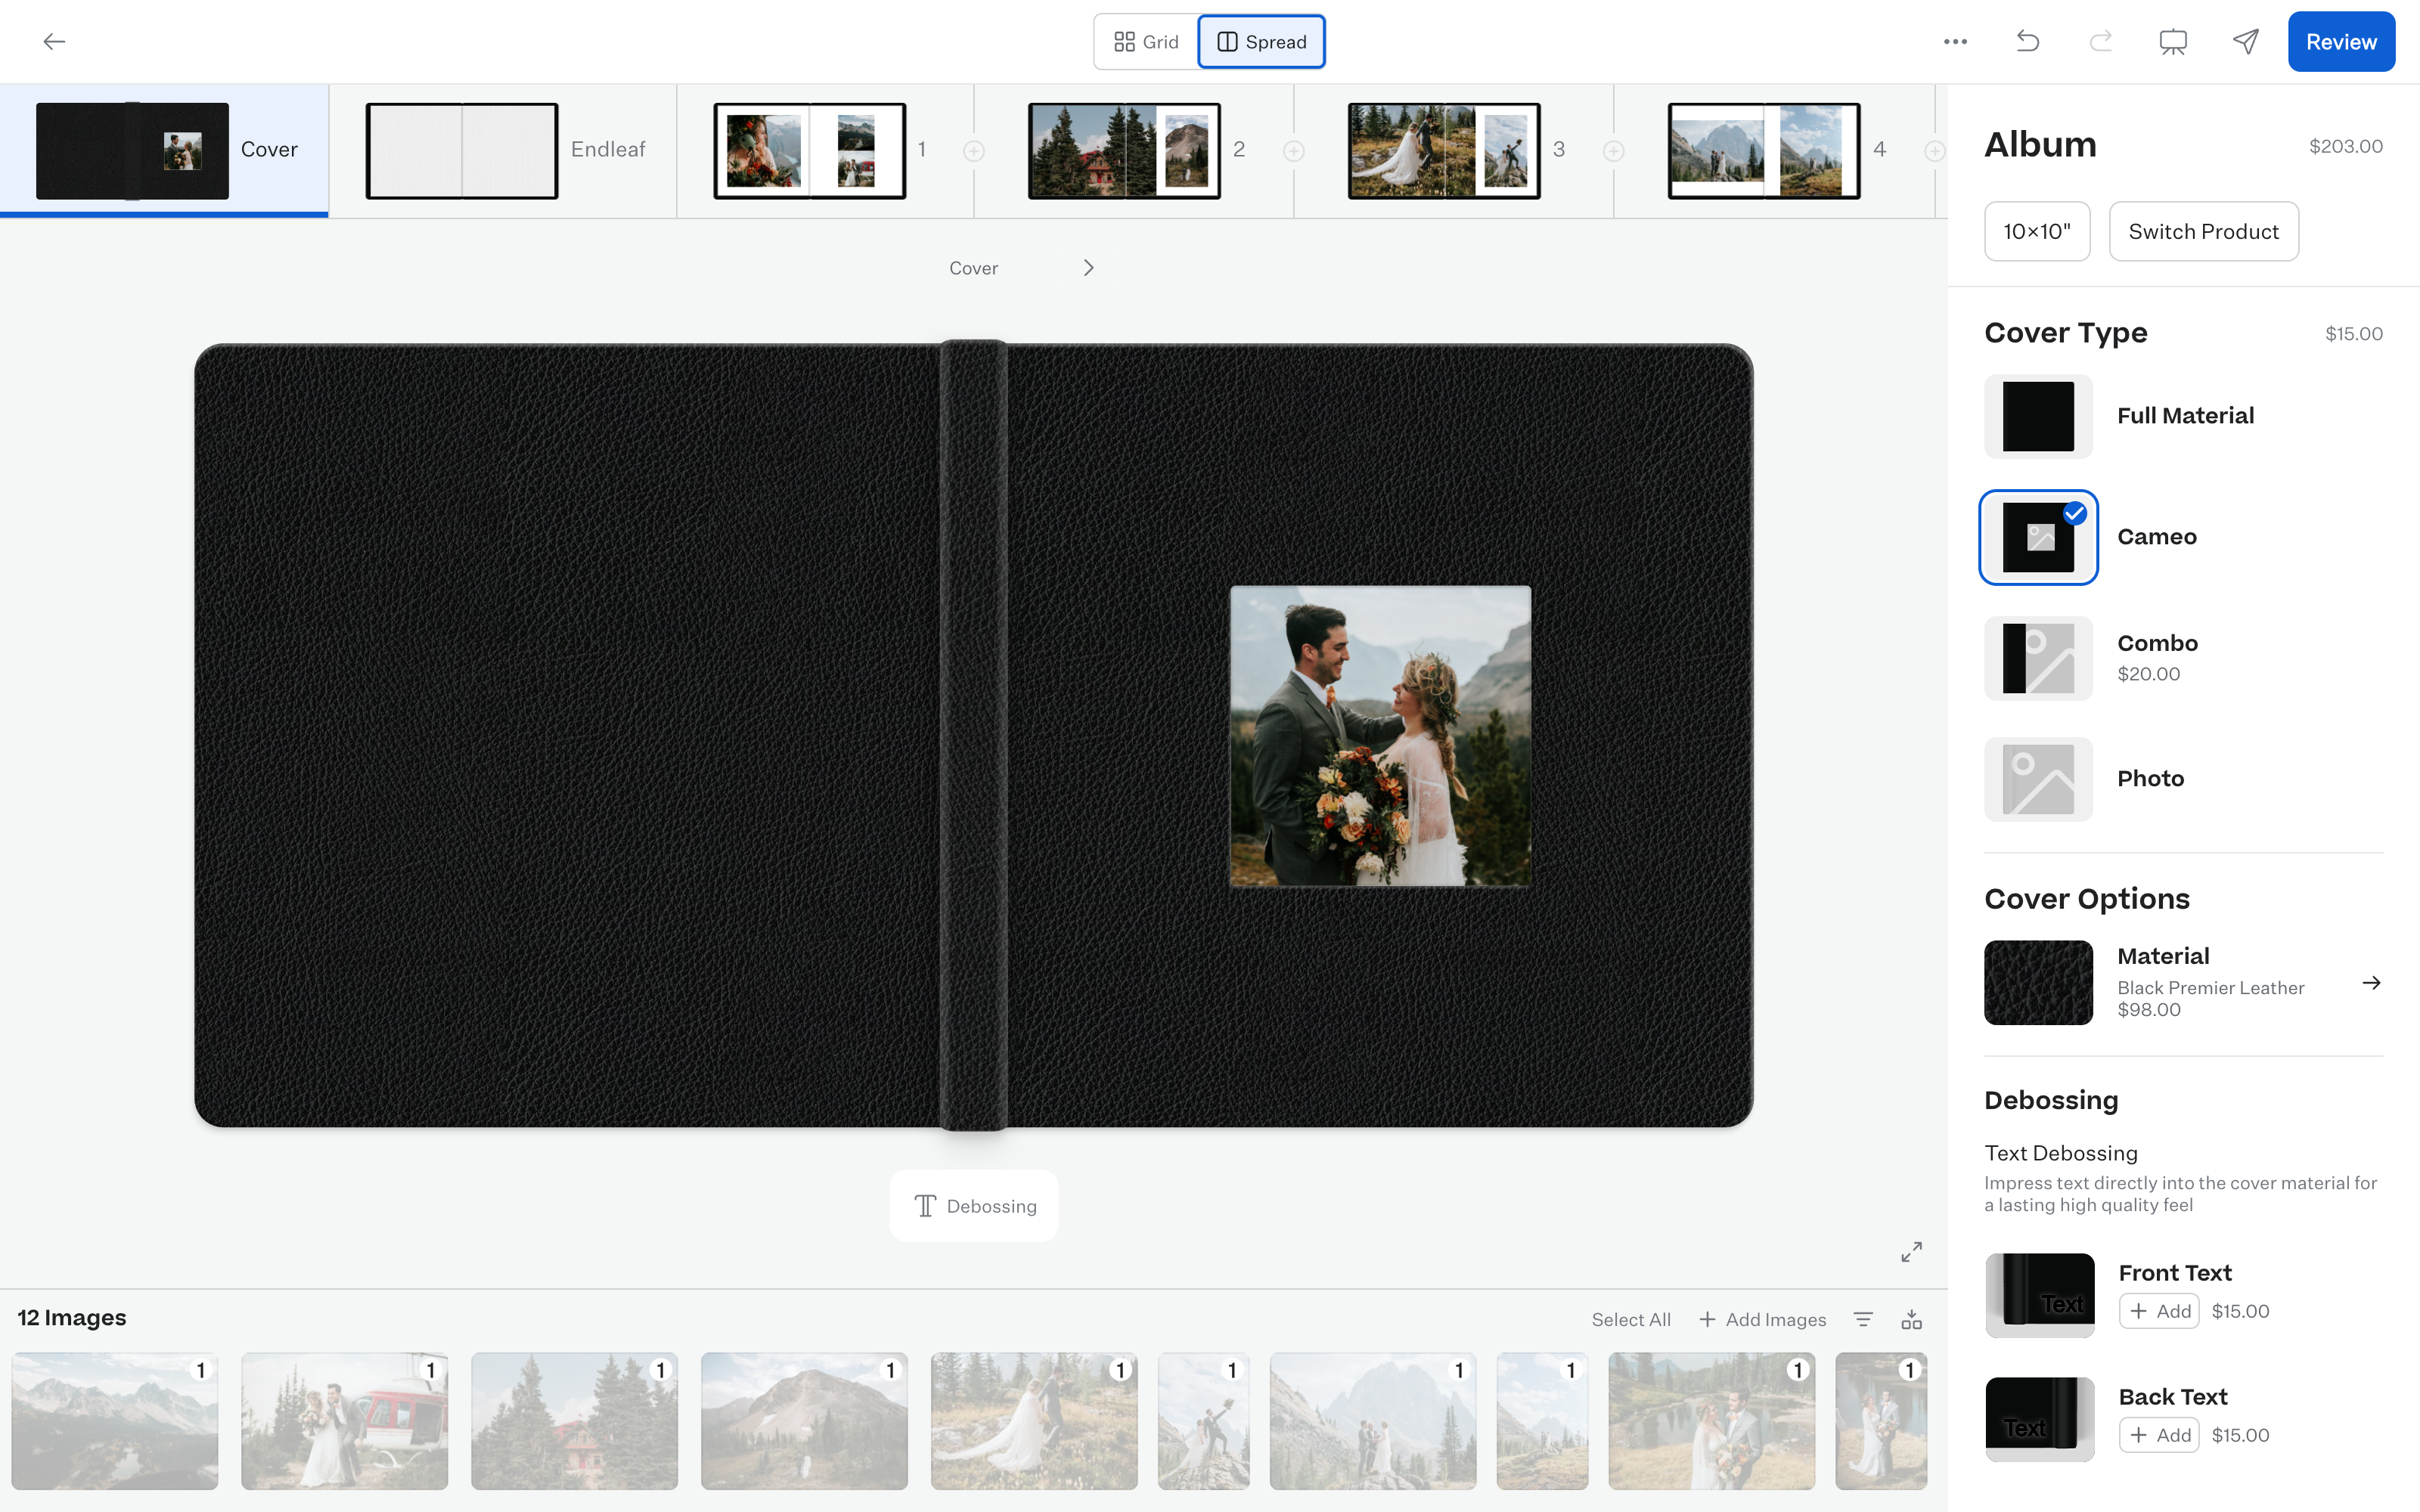This screenshot has width=2420, height=1512.
Task: Add Front Text debossing
Action: 2159,1311
